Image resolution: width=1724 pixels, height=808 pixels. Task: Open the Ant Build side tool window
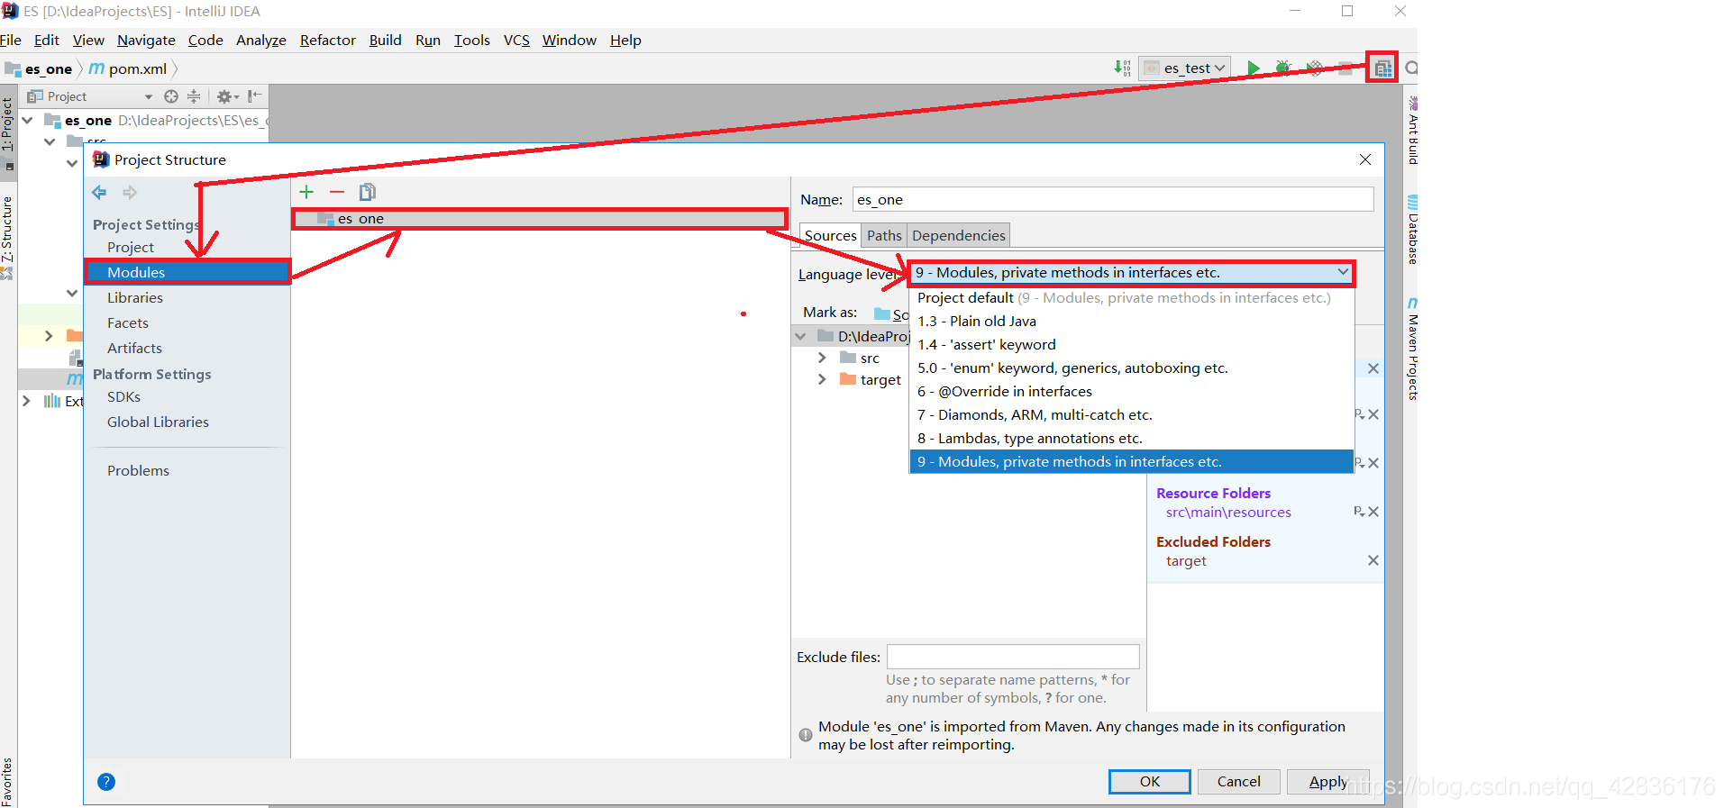[x=1412, y=131]
